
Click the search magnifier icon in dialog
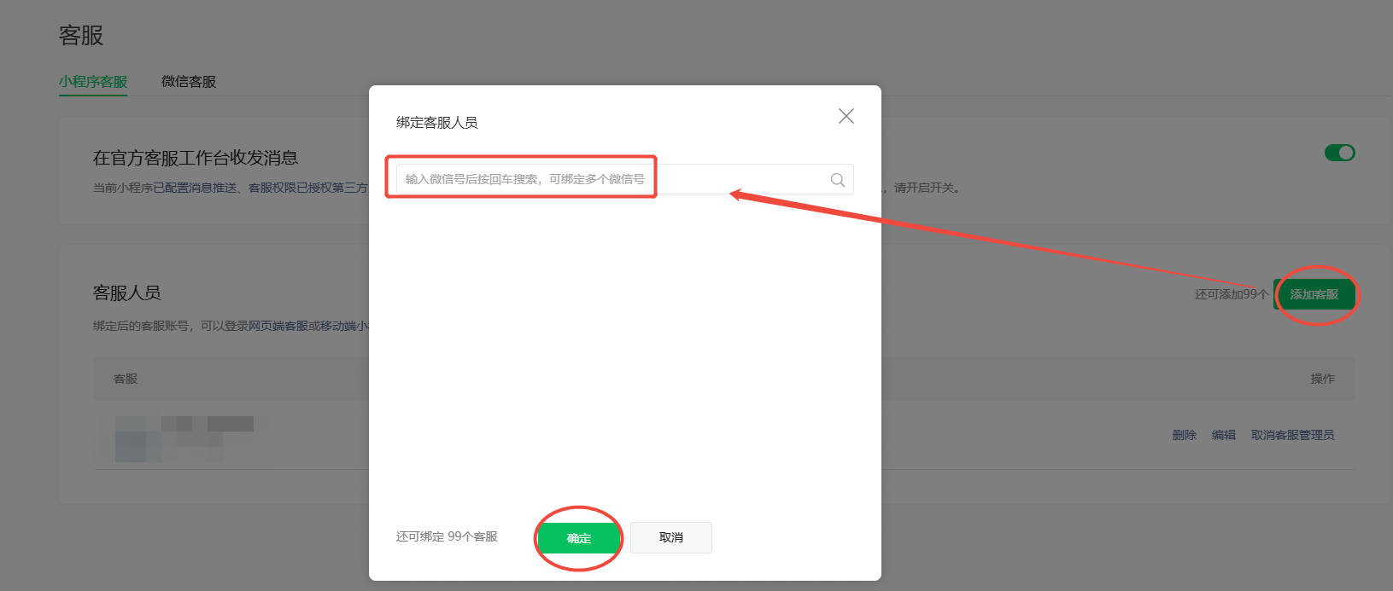[x=837, y=180]
